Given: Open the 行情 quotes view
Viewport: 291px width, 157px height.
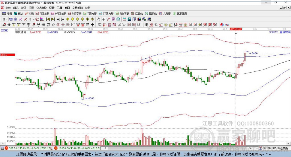Looking at the screenshot, I should (x=7, y=14).
